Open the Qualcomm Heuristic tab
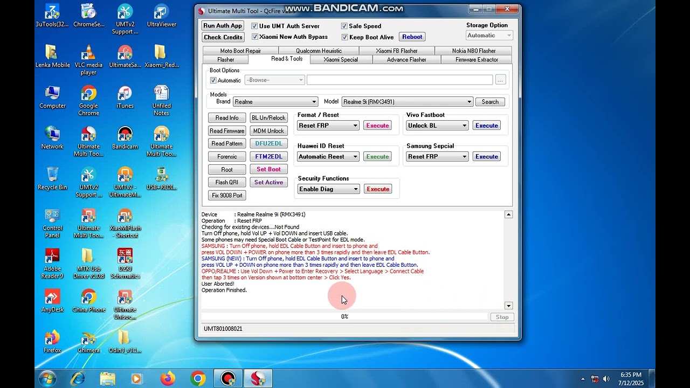The image size is (690, 388). [319, 51]
